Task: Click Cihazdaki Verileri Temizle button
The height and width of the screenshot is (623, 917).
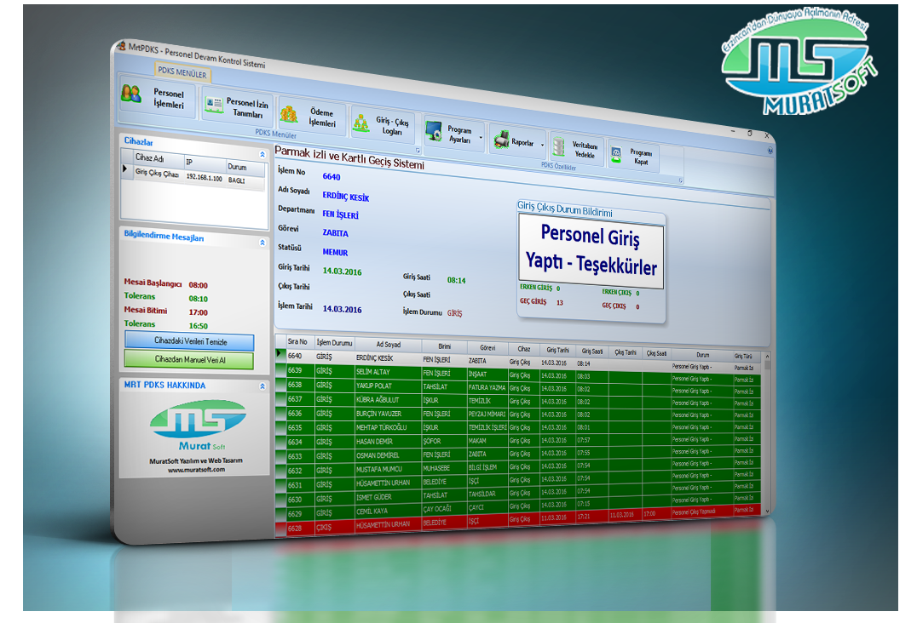Action: tap(189, 341)
